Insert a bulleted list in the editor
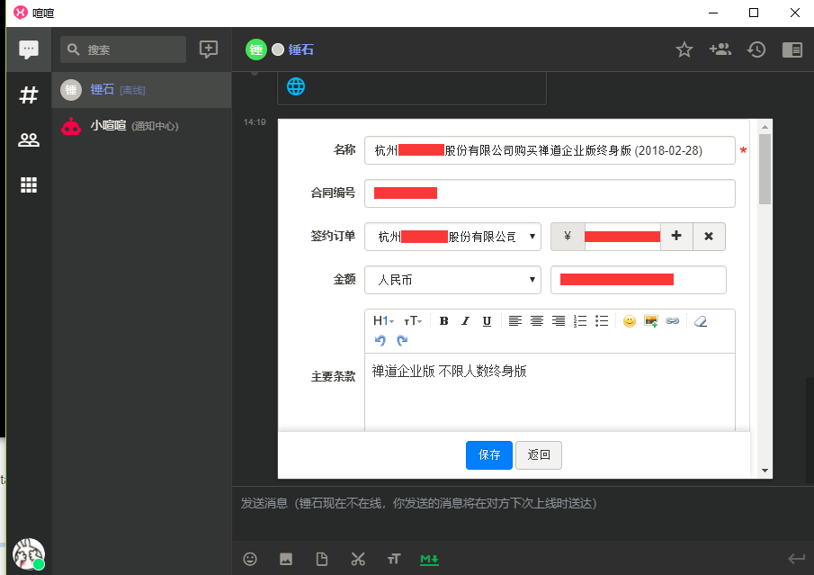The width and height of the screenshot is (814, 575). tap(602, 321)
